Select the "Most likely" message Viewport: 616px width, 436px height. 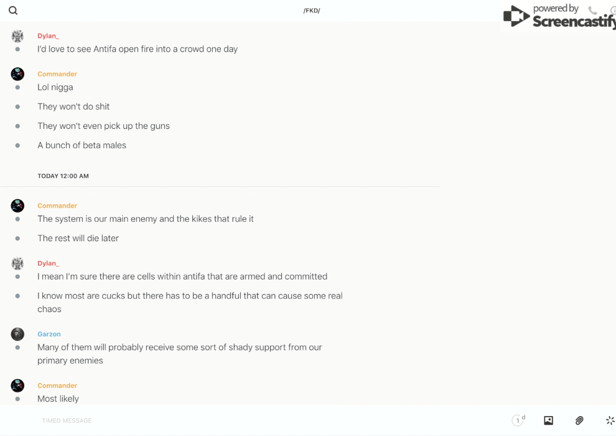[58, 399]
